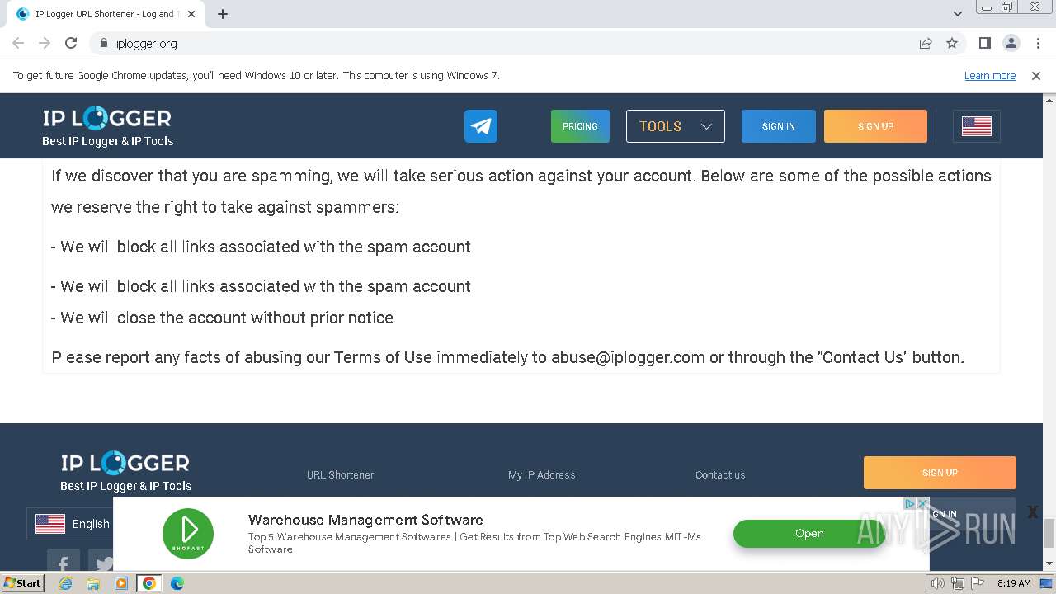This screenshot has height=594, width=1056.
Task: Open Microsoft Edge from taskbar
Action: (177, 583)
